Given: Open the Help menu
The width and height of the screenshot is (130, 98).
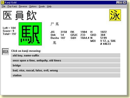Looking at the screenshot, I should pyautogui.click(x=49, y=6).
